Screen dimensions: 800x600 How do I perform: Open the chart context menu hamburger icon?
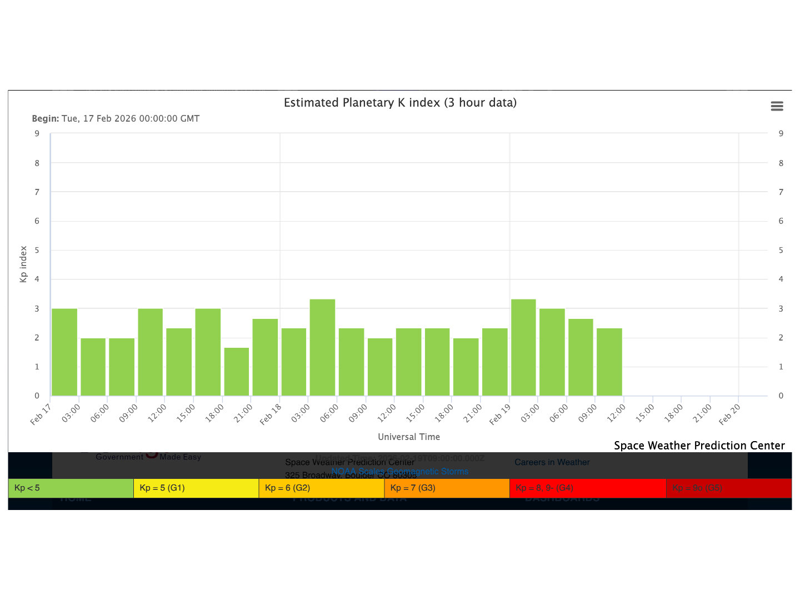[777, 106]
